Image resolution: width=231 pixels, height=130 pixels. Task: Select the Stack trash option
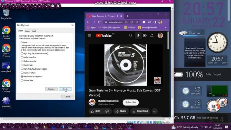click(22, 65)
